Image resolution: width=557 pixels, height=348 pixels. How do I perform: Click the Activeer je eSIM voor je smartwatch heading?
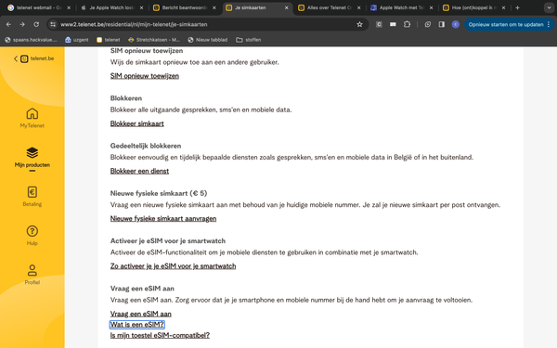(x=168, y=240)
